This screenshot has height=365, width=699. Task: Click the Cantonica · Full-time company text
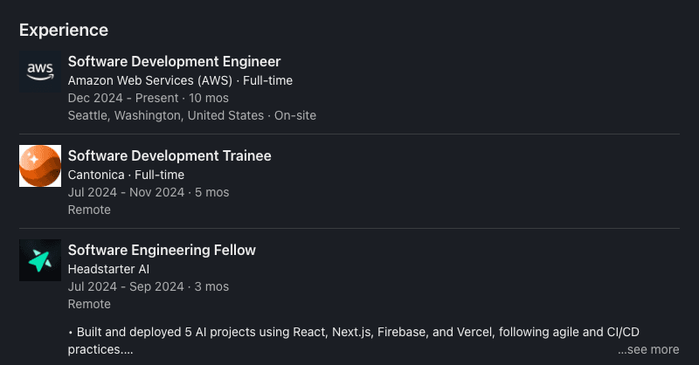(126, 175)
